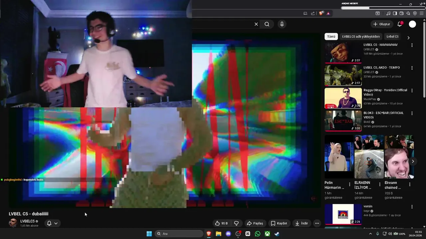
Task: Open CapCut icon in the taskbar
Action: pyautogui.click(x=248, y=234)
